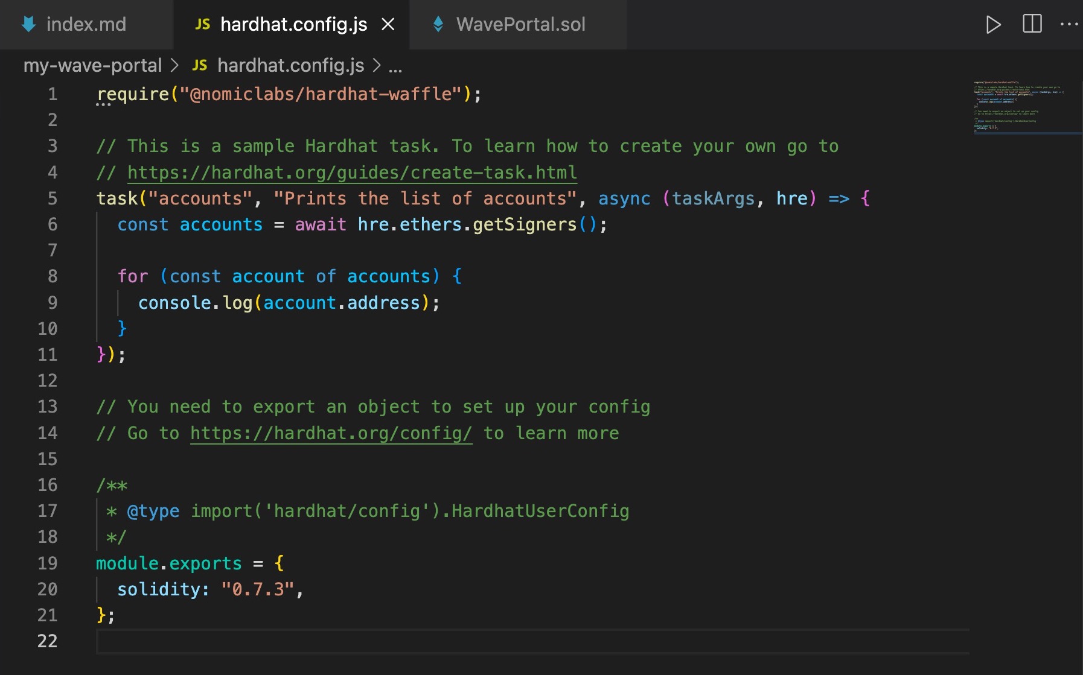Place cursor on empty line 22
This screenshot has height=675, width=1083.
tap(362, 641)
